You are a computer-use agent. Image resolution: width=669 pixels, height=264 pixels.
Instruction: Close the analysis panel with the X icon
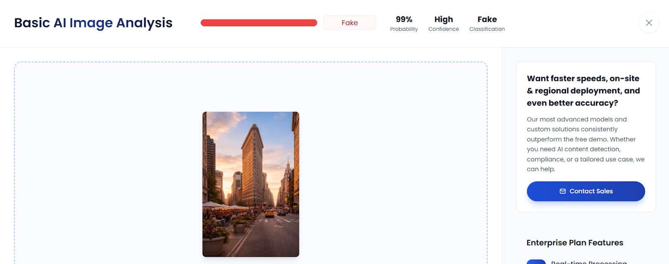coord(649,23)
